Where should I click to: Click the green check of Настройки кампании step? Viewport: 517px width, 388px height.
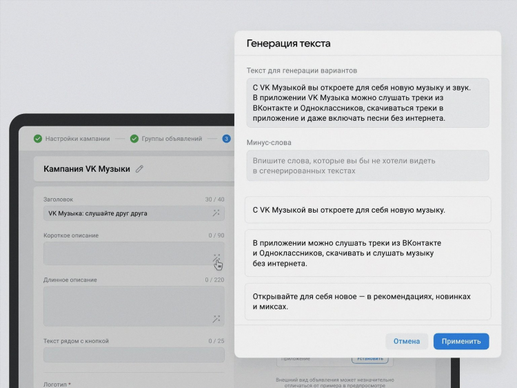tap(38, 139)
